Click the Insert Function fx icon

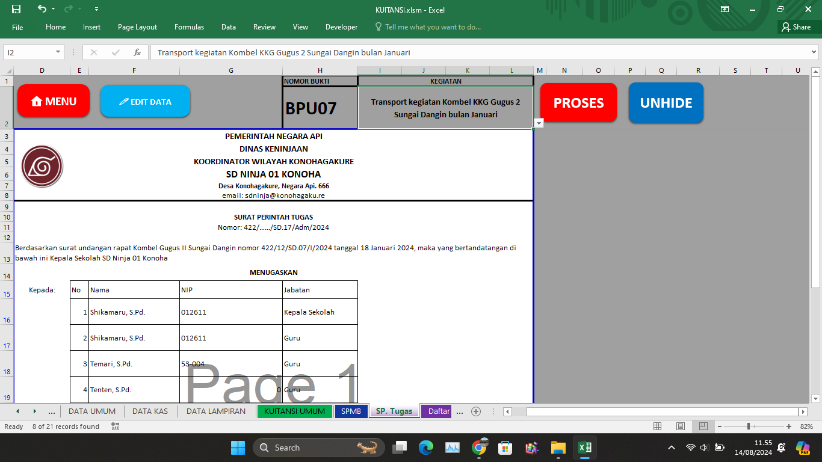tap(137, 52)
